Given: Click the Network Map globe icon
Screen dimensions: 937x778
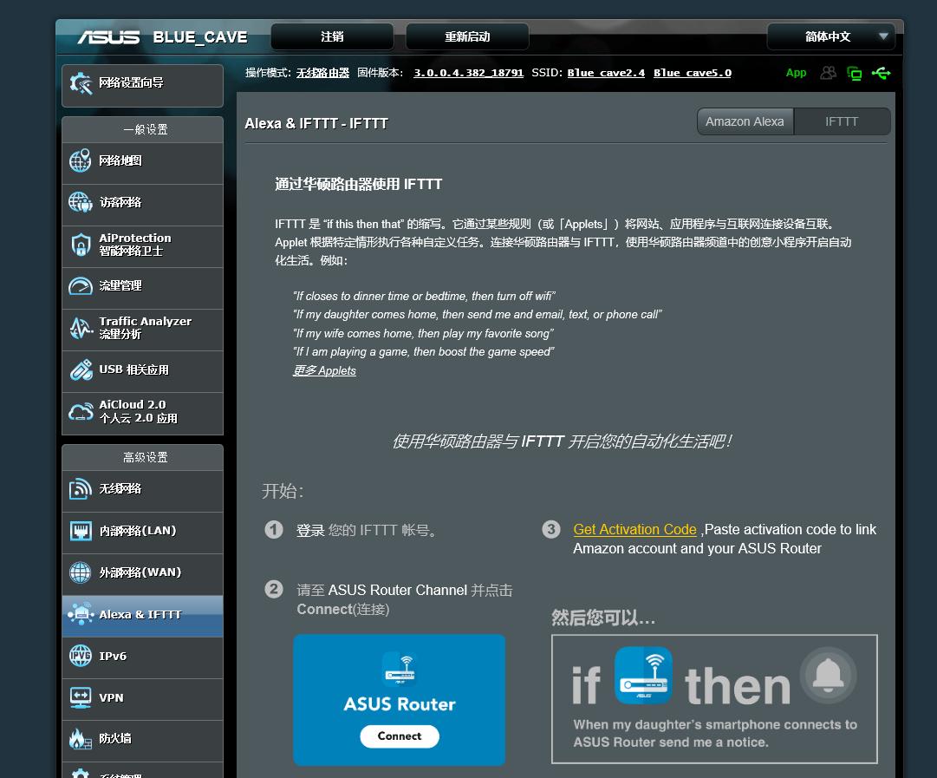Looking at the screenshot, I should coord(80,160).
